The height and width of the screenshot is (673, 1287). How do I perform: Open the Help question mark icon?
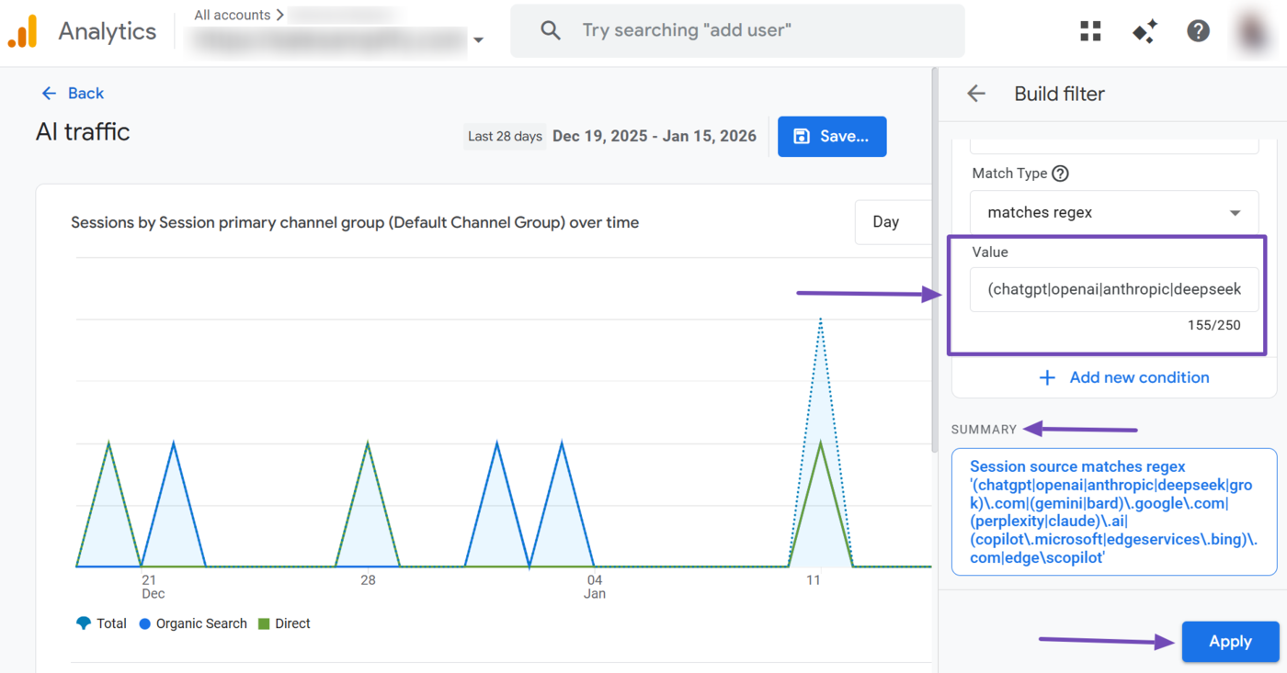(x=1198, y=31)
